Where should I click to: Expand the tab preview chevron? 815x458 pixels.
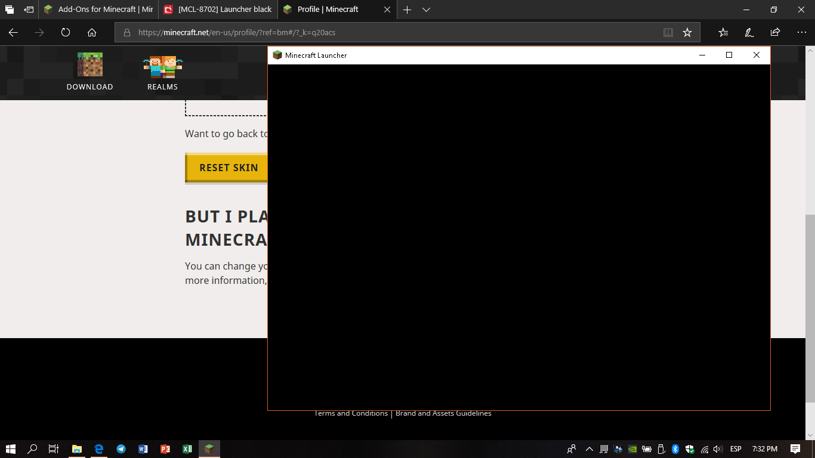[426, 10]
